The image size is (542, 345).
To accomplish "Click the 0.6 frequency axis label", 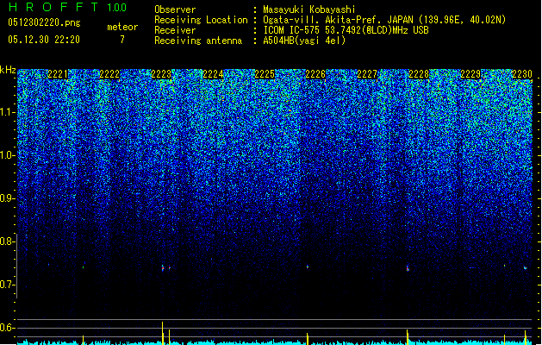I will 7,328.
